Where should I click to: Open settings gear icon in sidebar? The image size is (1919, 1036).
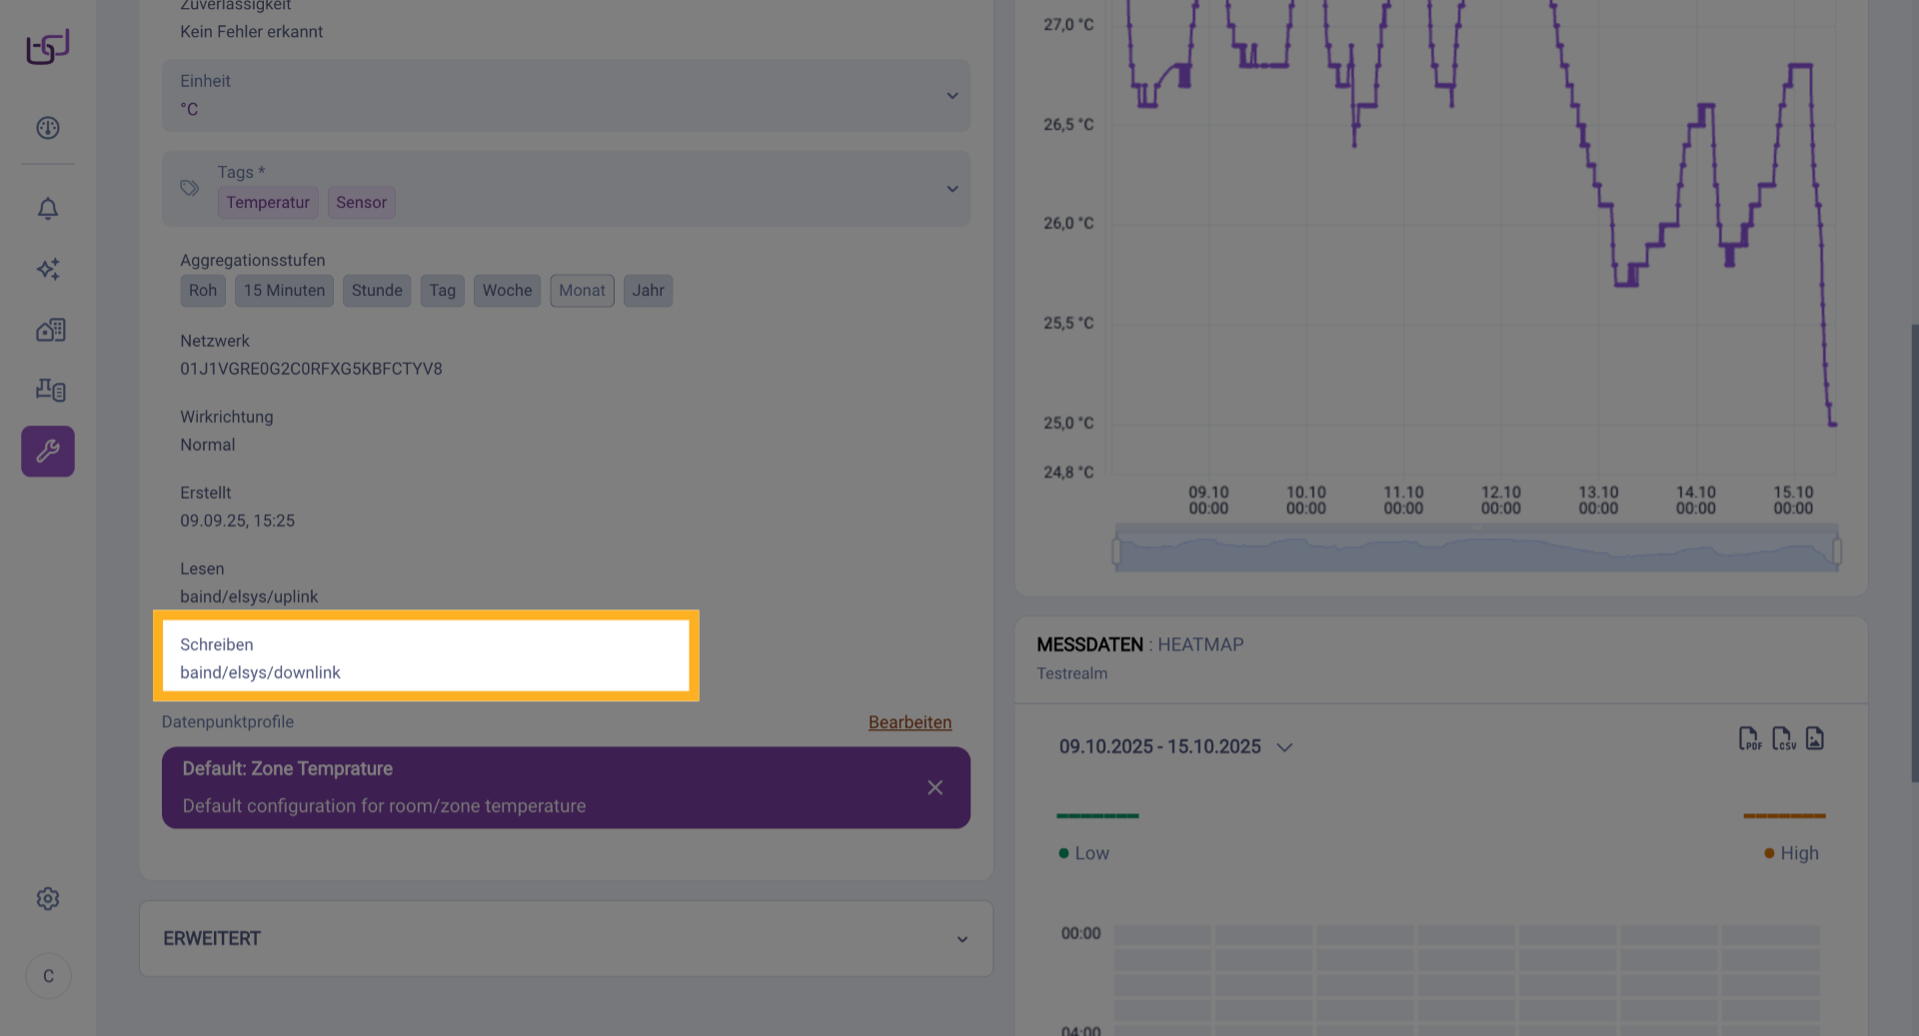coord(48,899)
